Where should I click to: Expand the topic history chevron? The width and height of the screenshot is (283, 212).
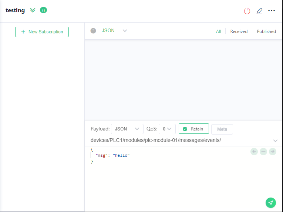point(275,140)
